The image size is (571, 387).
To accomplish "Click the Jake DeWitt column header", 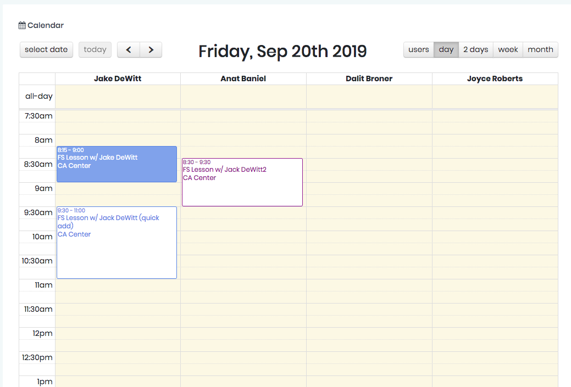I will [118, 78].
